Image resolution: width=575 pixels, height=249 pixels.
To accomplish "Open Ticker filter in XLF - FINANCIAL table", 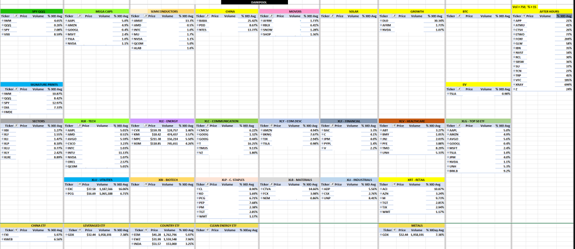I will 333,125.
